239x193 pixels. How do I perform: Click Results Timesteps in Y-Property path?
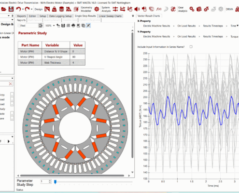tap(213, 37)
